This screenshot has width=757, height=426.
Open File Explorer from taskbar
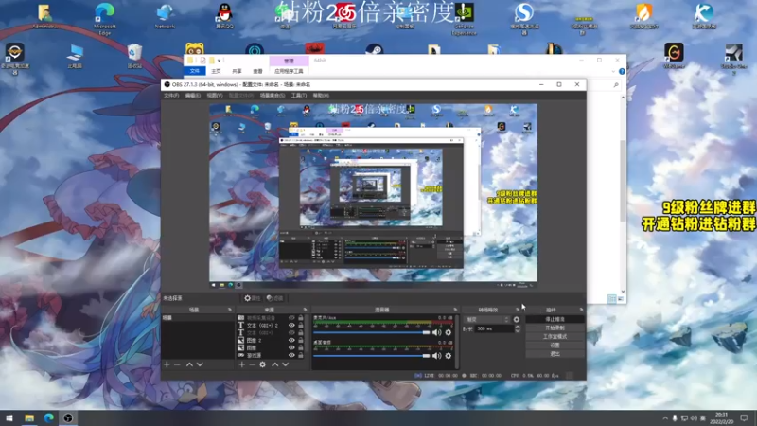pos(29,418)
